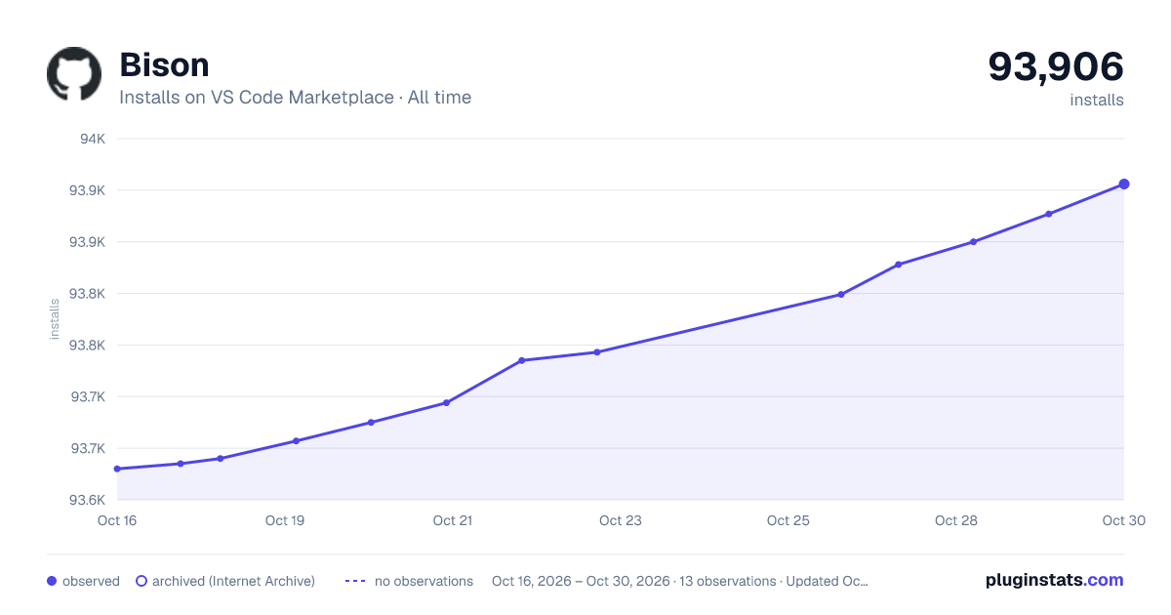Click the 'observed' legend label

[x=91, y=581]
